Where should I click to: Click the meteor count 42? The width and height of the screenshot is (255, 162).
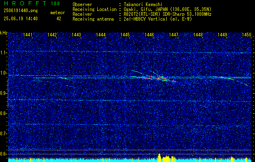[x=59, y=19]
